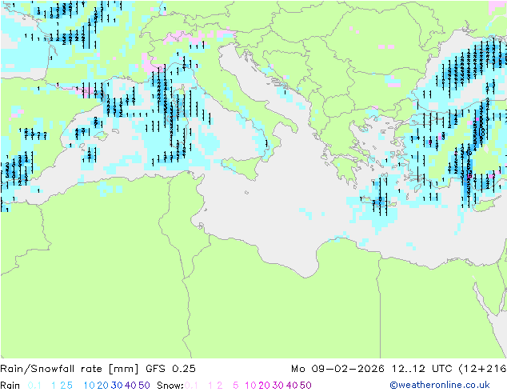
Task: Click the "GFS 0.25" model label
Action: pos(170,369)
